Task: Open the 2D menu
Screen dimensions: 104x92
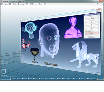Action: pos(10,4)
